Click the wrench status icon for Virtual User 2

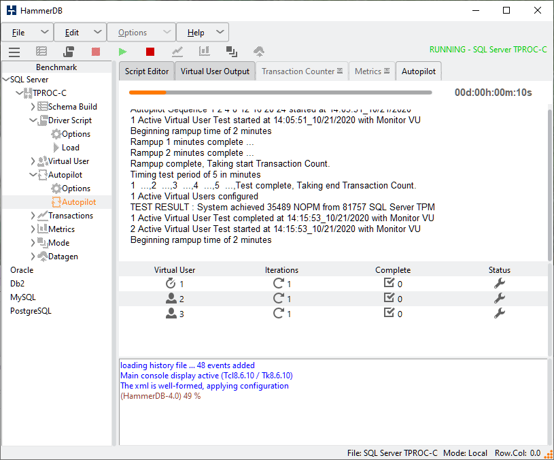[499, 298]
